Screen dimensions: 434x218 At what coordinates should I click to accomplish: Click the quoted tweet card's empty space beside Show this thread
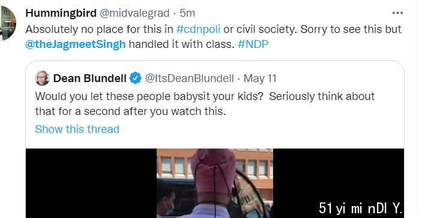[260, 129]
